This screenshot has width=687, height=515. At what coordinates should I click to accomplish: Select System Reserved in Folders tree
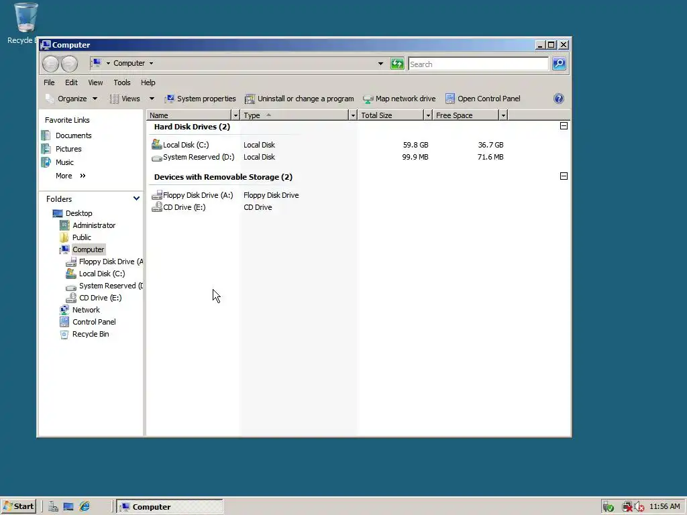[111, 286]
